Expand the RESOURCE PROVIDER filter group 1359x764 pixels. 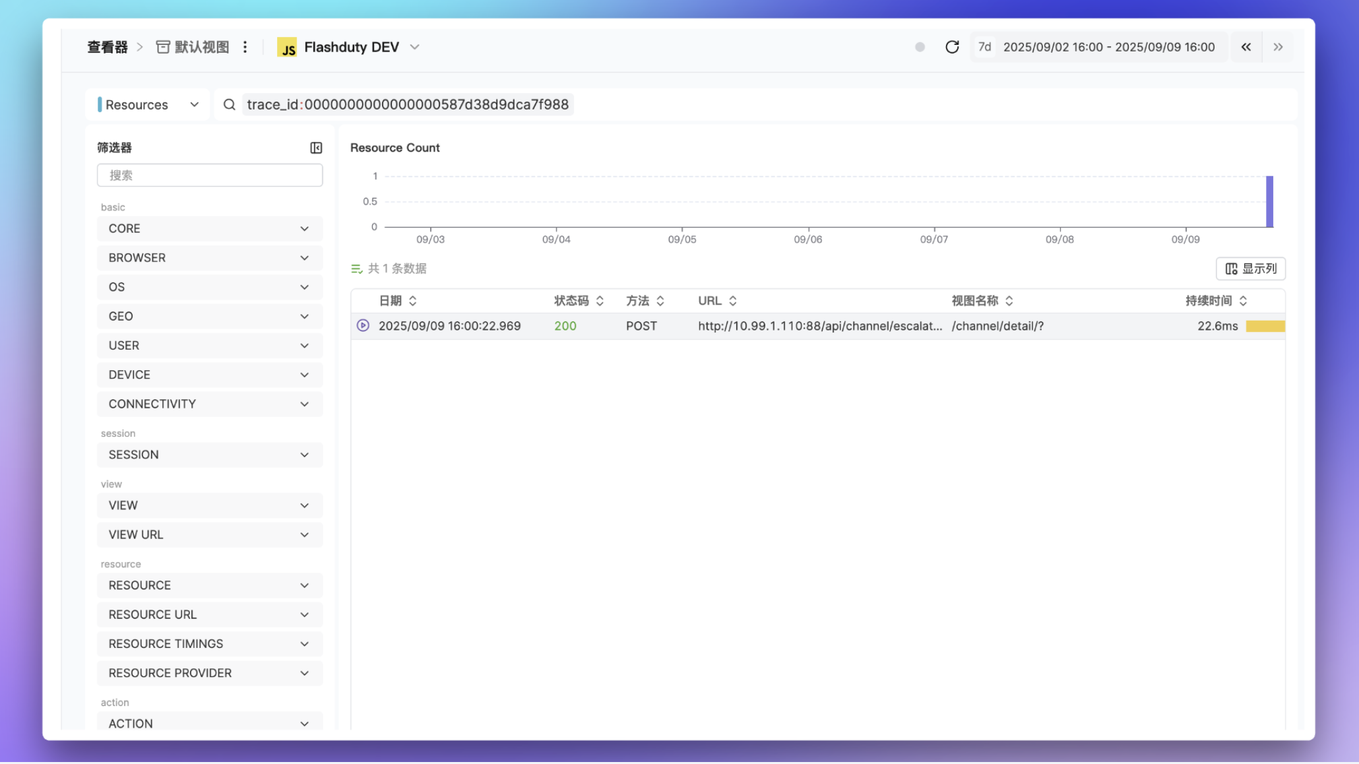tap(210, 673)
